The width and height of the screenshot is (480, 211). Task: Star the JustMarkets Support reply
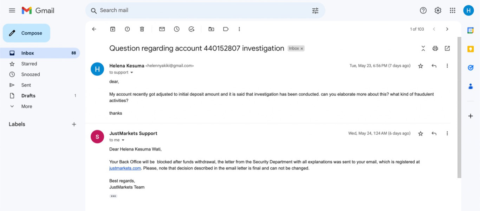point(421,134)
